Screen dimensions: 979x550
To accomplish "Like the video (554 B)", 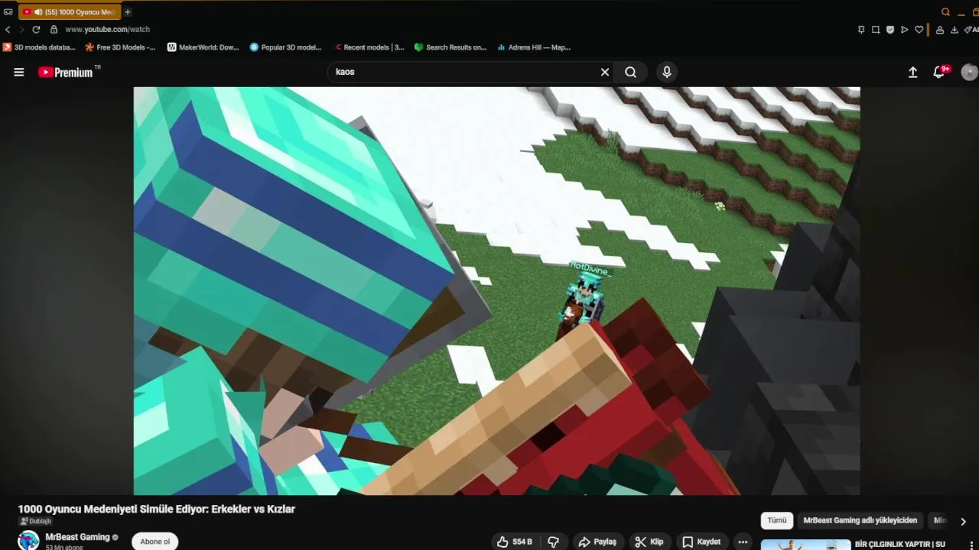I will pyautogui.click(x=514, y=542).
